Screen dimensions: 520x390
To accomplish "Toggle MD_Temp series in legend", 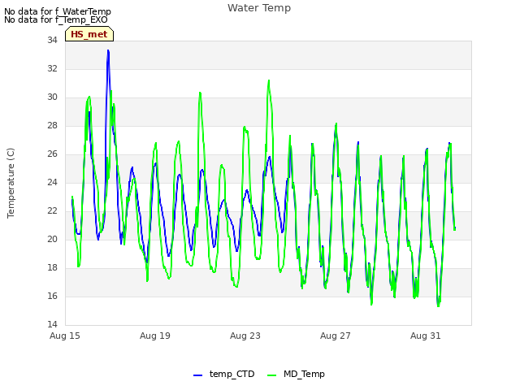I will (x=296, y=374).
